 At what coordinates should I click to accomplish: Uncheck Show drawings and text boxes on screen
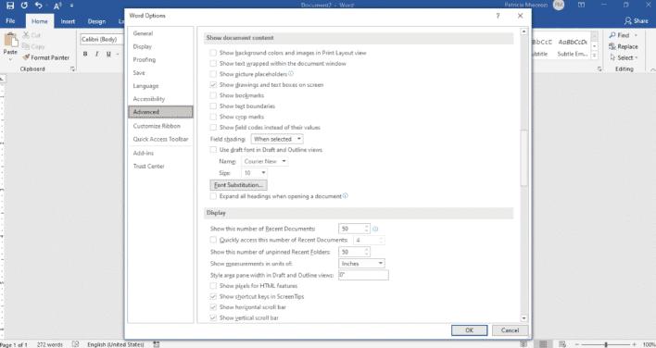coord(213,85)
